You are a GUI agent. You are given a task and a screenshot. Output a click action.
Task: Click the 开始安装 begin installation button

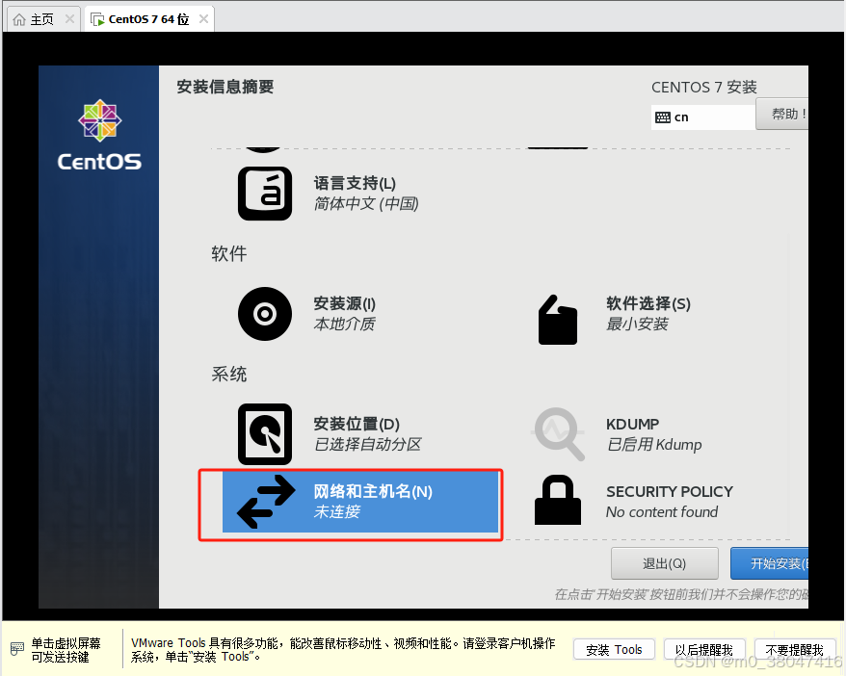click(x=769, y=563)
